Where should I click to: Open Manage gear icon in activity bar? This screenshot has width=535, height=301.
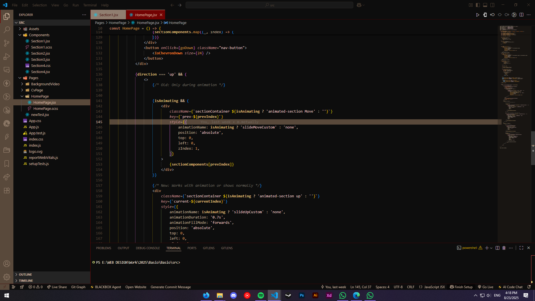click(x=7, y=277)
